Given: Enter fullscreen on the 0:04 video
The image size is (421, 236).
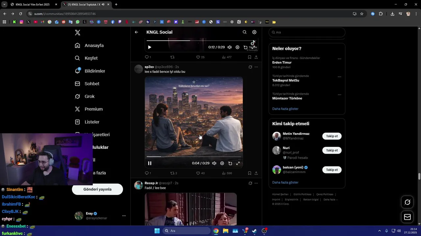Looking at the screenshot, I should click(x=238, y=163).
